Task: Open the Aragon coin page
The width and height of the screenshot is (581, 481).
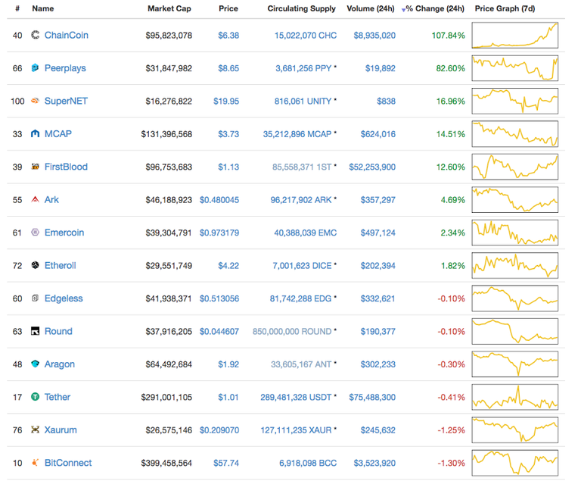Action: (60, 364)
